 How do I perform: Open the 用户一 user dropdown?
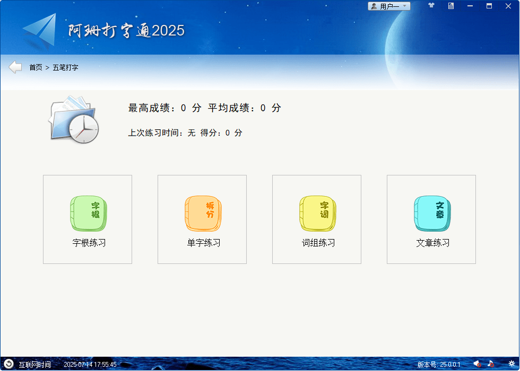tap(389, 5)
